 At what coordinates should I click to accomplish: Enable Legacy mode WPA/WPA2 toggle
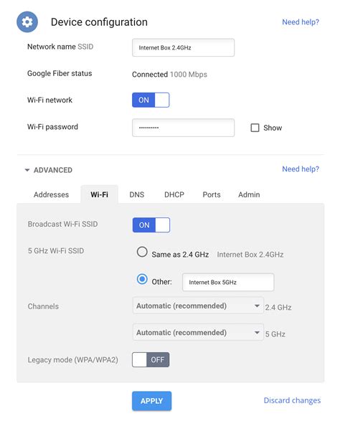[151, 359]
